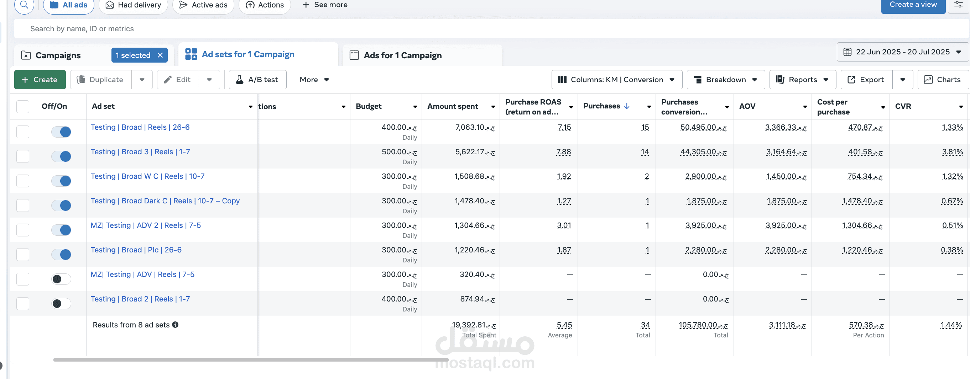
Task: Enable the MZ| Testing | ADV | Reels | 7-5 toggle
Action: pyautogui.click(x=61, y=279)
